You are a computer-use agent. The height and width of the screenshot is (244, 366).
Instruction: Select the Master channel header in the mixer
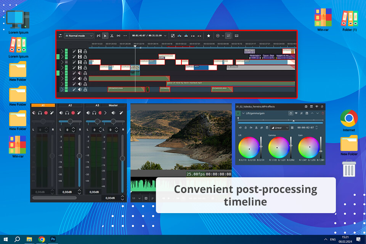point(113,105)
